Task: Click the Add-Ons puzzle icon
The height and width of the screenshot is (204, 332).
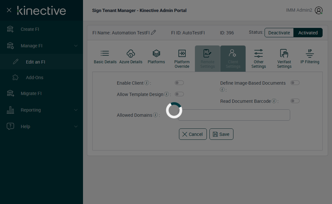Action: [16, 77]
